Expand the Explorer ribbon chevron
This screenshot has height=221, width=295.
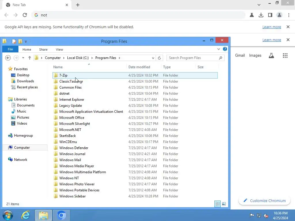[x=218, y=49]
